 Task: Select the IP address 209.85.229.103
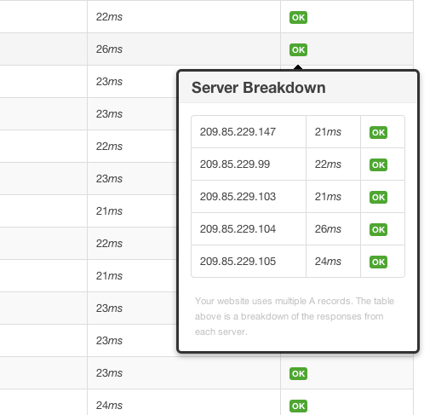pyautogui.click(x=238, y=197)
